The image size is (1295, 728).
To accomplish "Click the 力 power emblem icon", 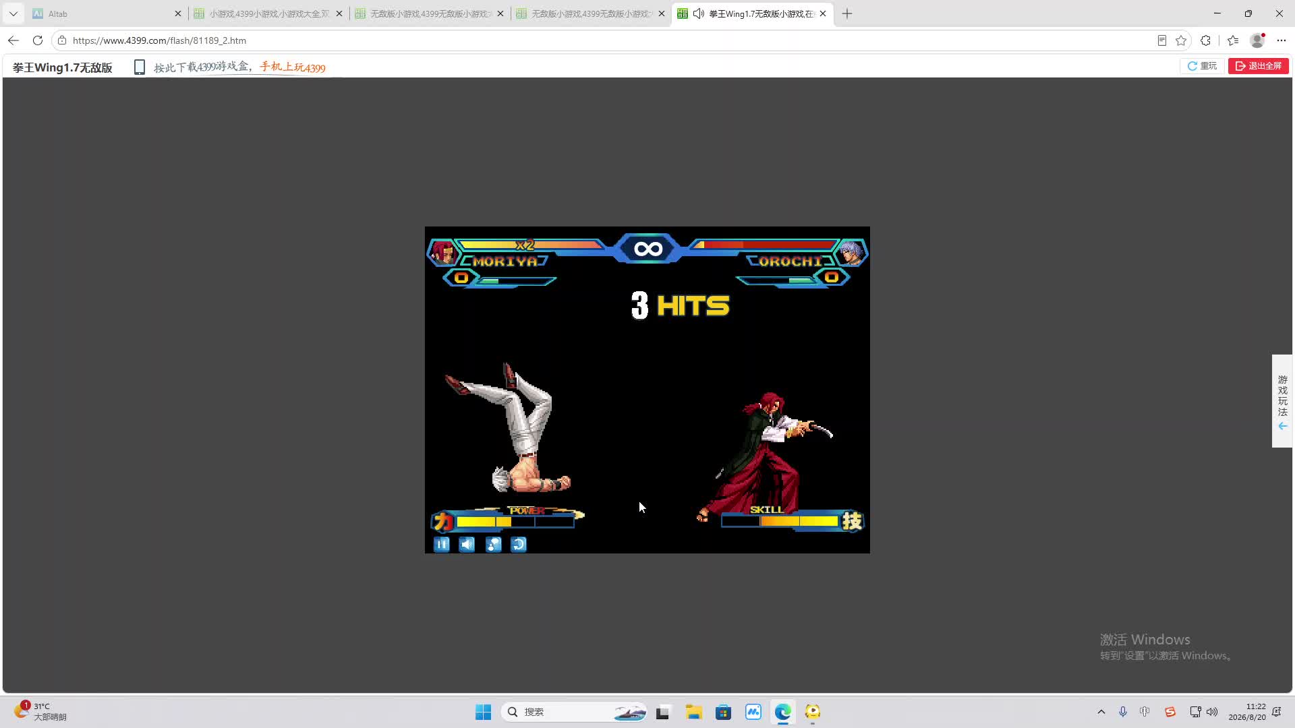I will [443, 521].
